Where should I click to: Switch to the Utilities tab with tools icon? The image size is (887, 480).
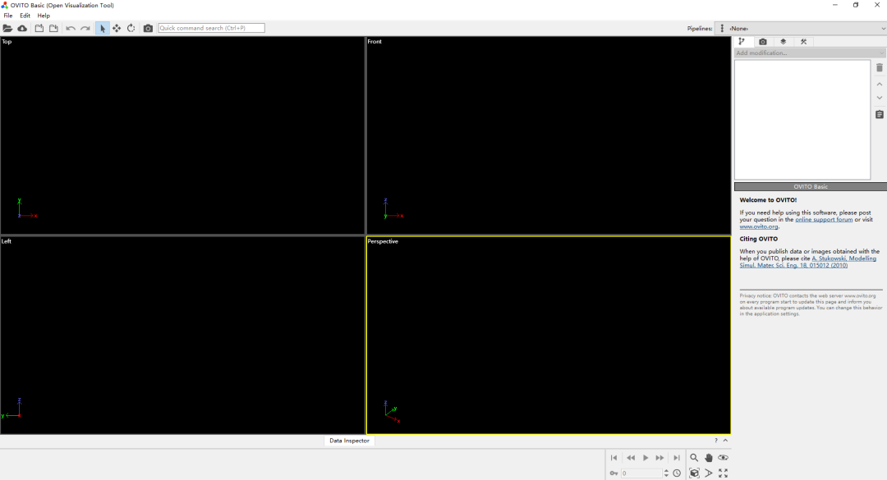[803, 41]
